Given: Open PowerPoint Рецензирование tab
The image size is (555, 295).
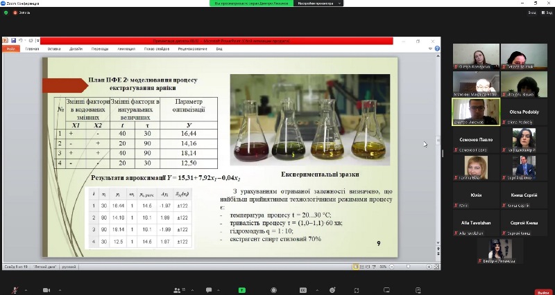Looking at the screenshot, I should 193,49.
